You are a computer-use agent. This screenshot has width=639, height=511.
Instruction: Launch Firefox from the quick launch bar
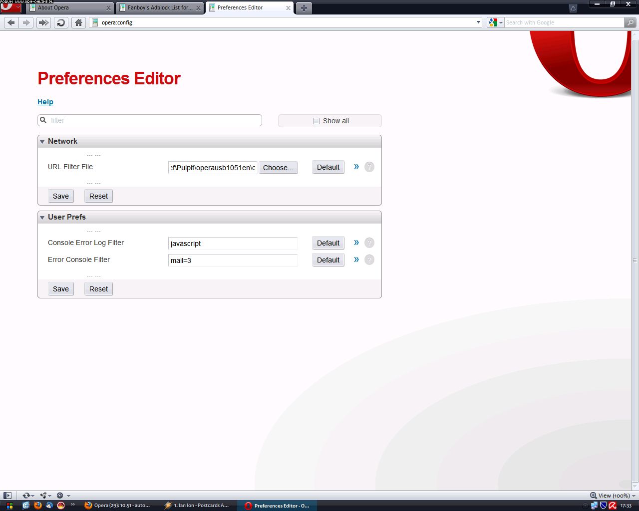[37, 505]
